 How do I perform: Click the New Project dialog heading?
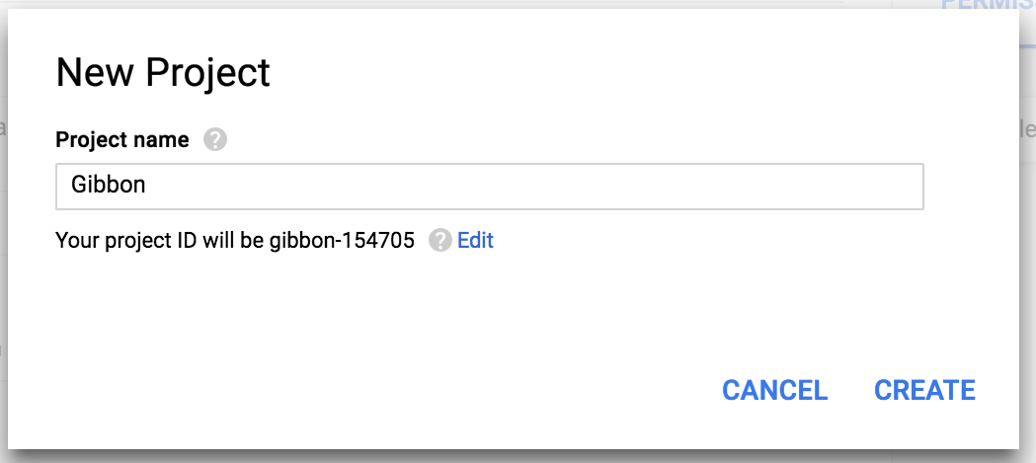(x=163, y=72)
